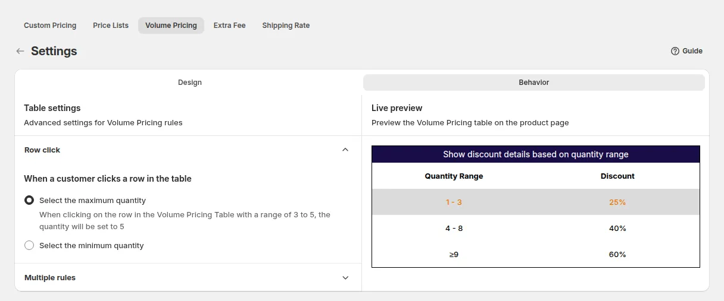Viewport: 724px width, 301px height.
Task: Click the preview table title banner
Action: (x=536, y=154)
